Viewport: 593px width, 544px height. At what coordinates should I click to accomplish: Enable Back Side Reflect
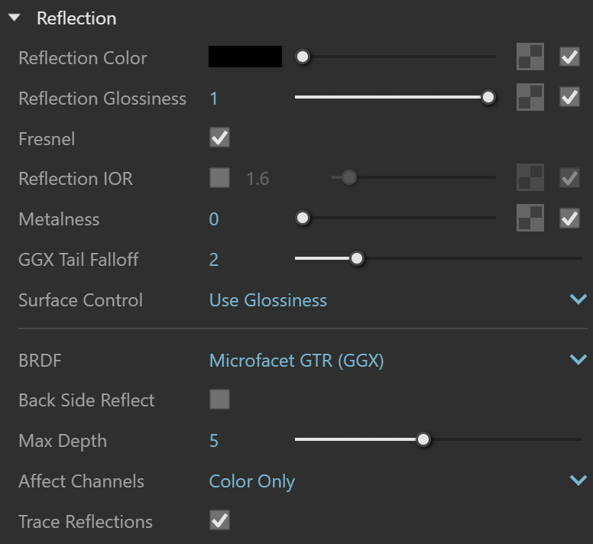pos(219,399)
